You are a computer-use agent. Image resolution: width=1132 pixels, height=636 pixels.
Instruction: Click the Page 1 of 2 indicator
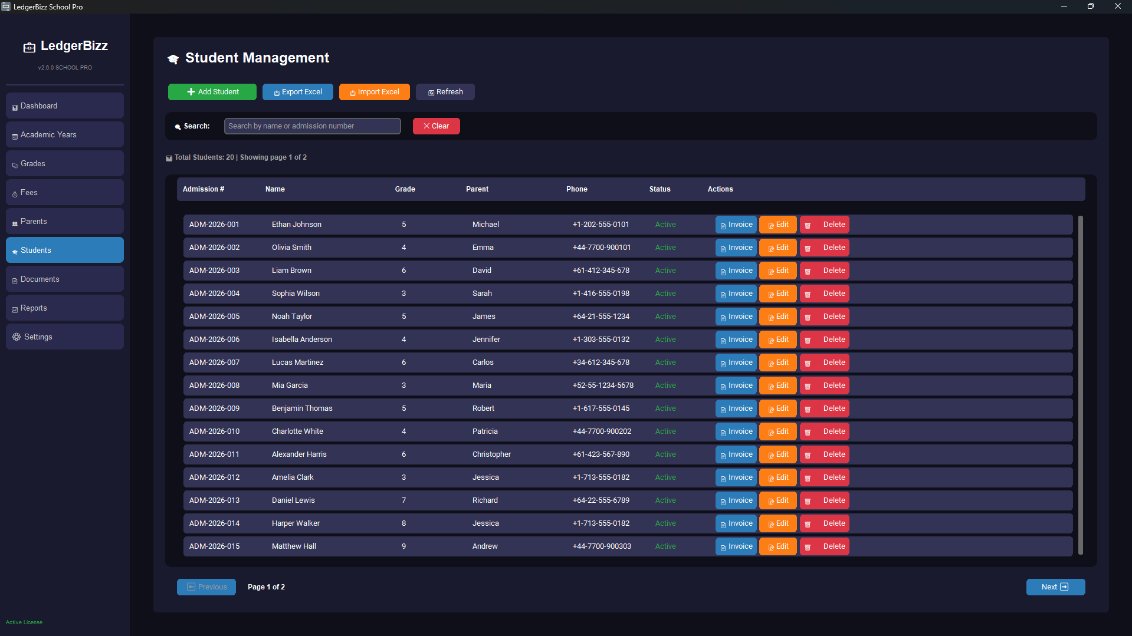[266, 587]
